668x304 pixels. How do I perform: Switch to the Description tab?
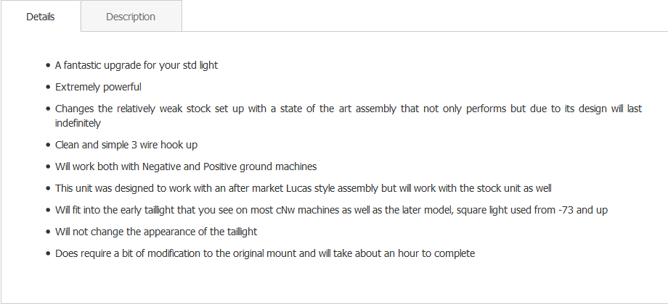(131, 17)
